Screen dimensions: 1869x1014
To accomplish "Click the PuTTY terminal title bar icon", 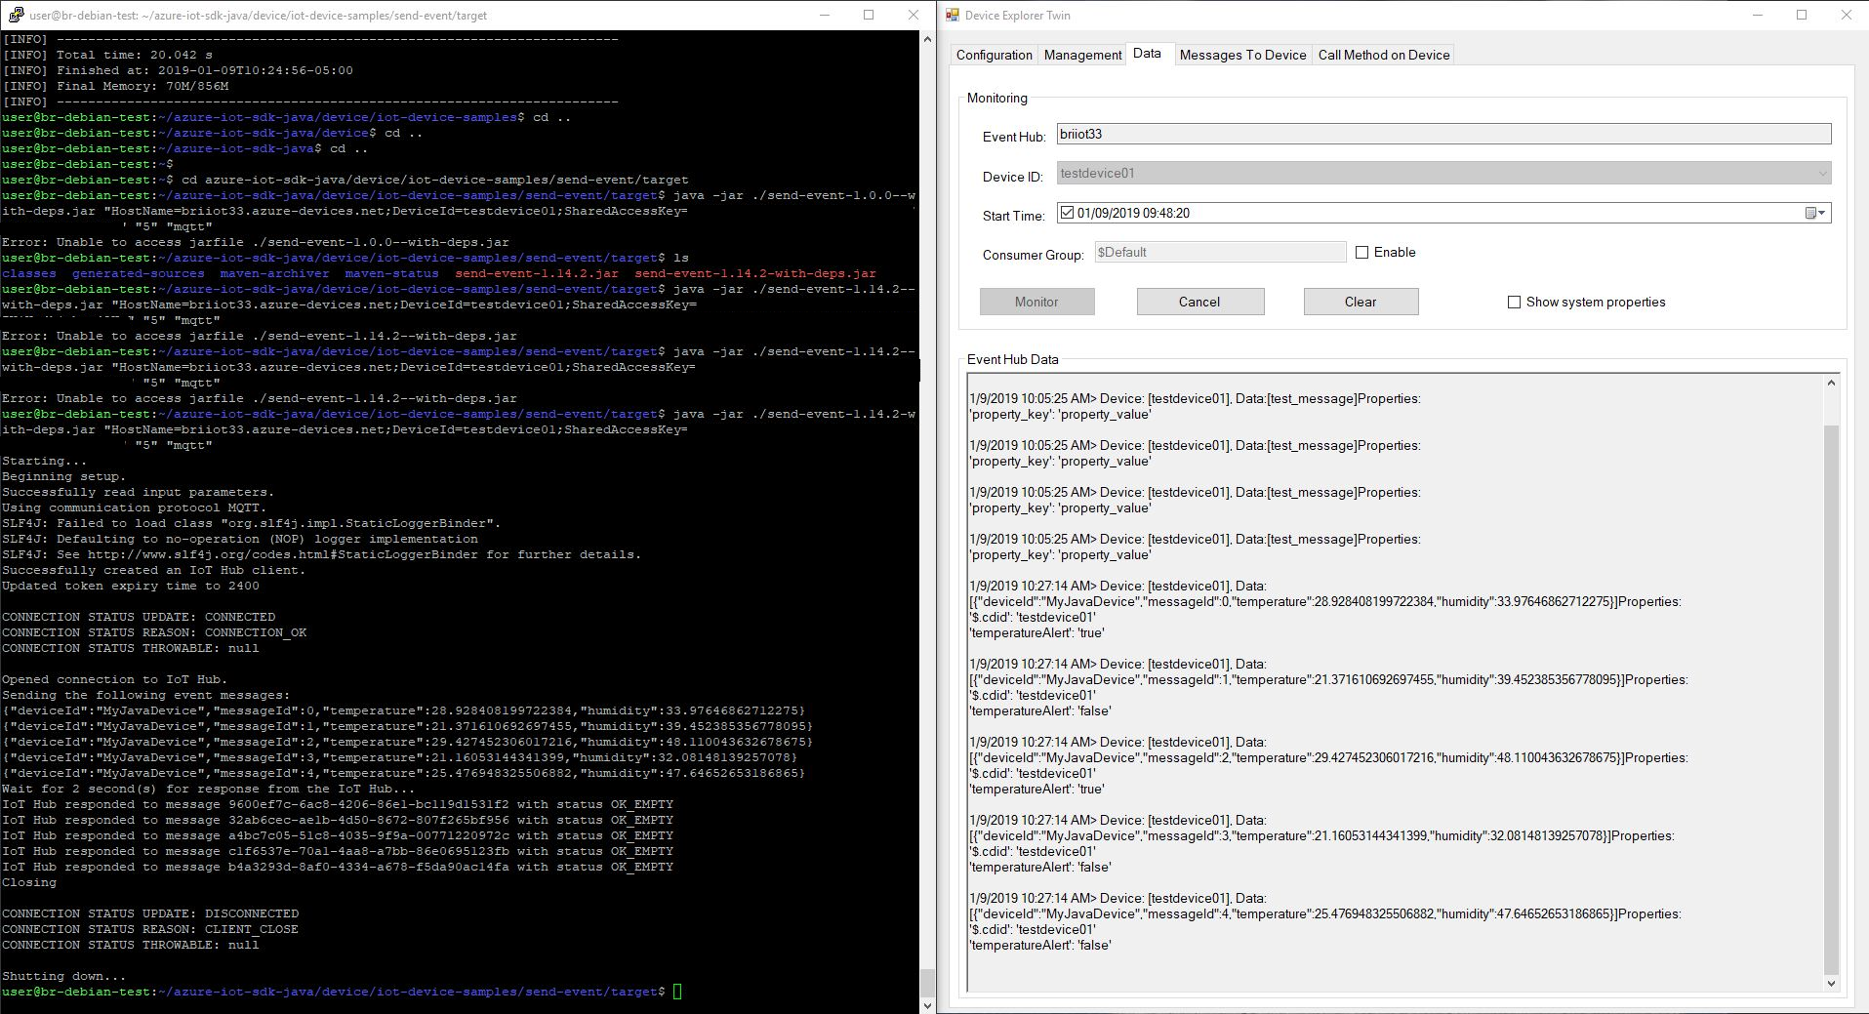I will (15, 15).
